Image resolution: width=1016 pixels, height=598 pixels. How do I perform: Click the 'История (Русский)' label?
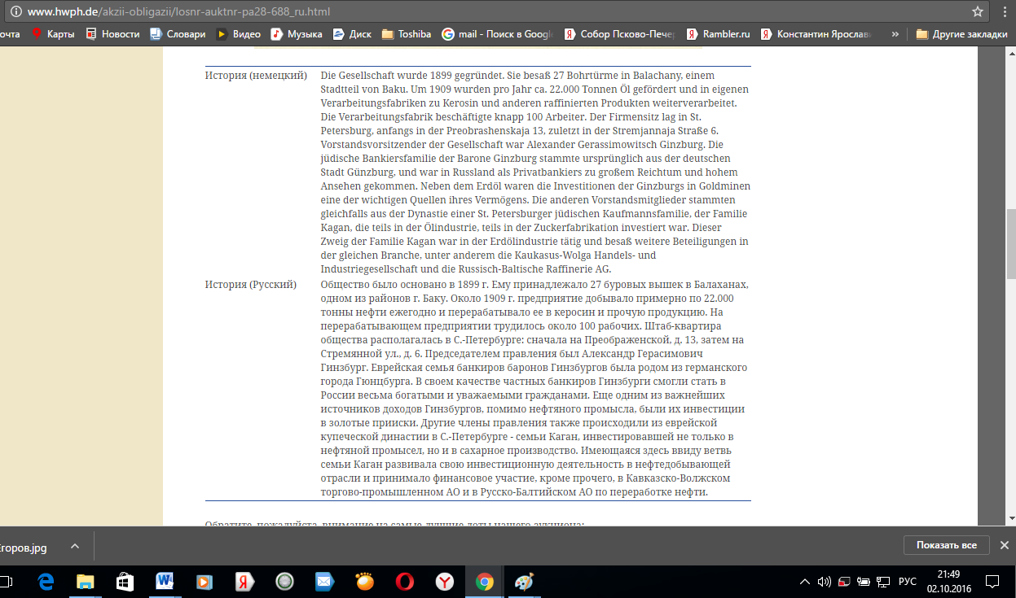coord(251,285)
